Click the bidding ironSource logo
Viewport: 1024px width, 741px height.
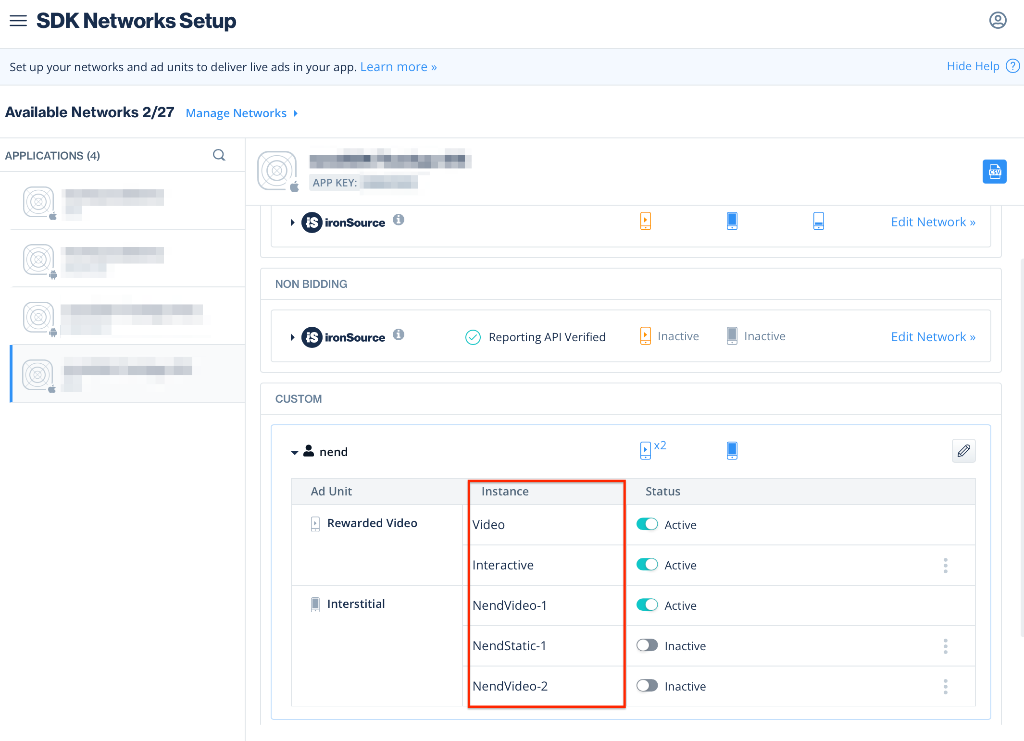click(x=343, y=222)
